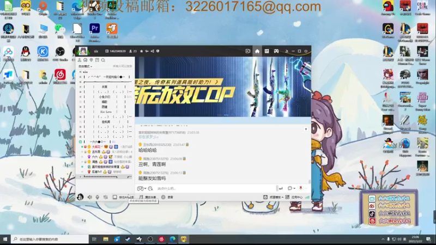Screen dimensions: 436x245
Task: Open the QQ penguin desktop icon
Action: coord(26,53)
